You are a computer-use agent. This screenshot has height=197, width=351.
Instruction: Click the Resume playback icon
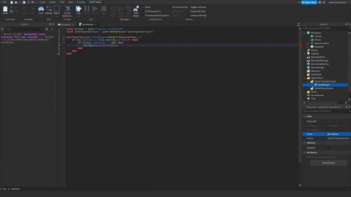point(95,9)
